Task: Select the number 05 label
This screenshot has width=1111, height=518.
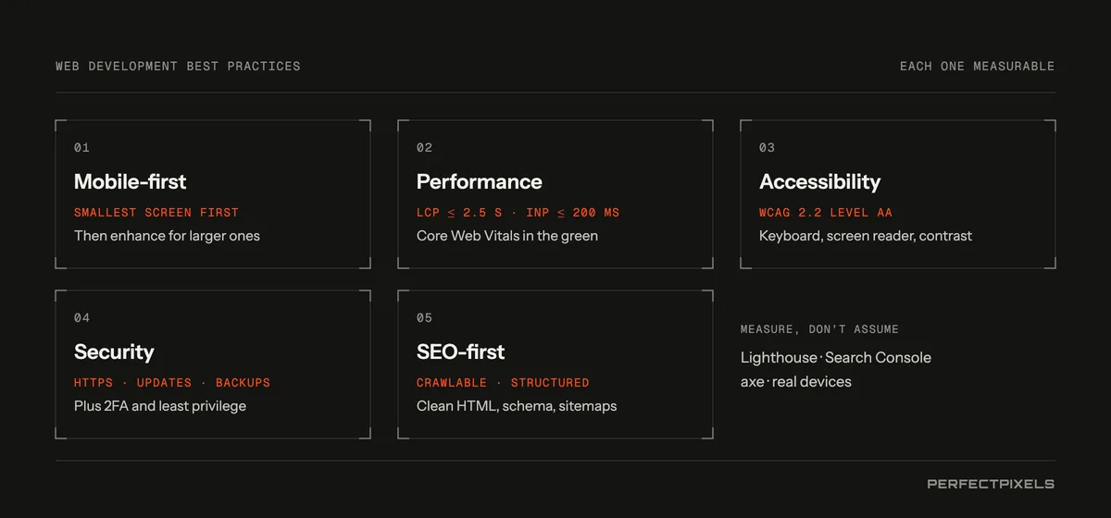Action: point(424,318)
